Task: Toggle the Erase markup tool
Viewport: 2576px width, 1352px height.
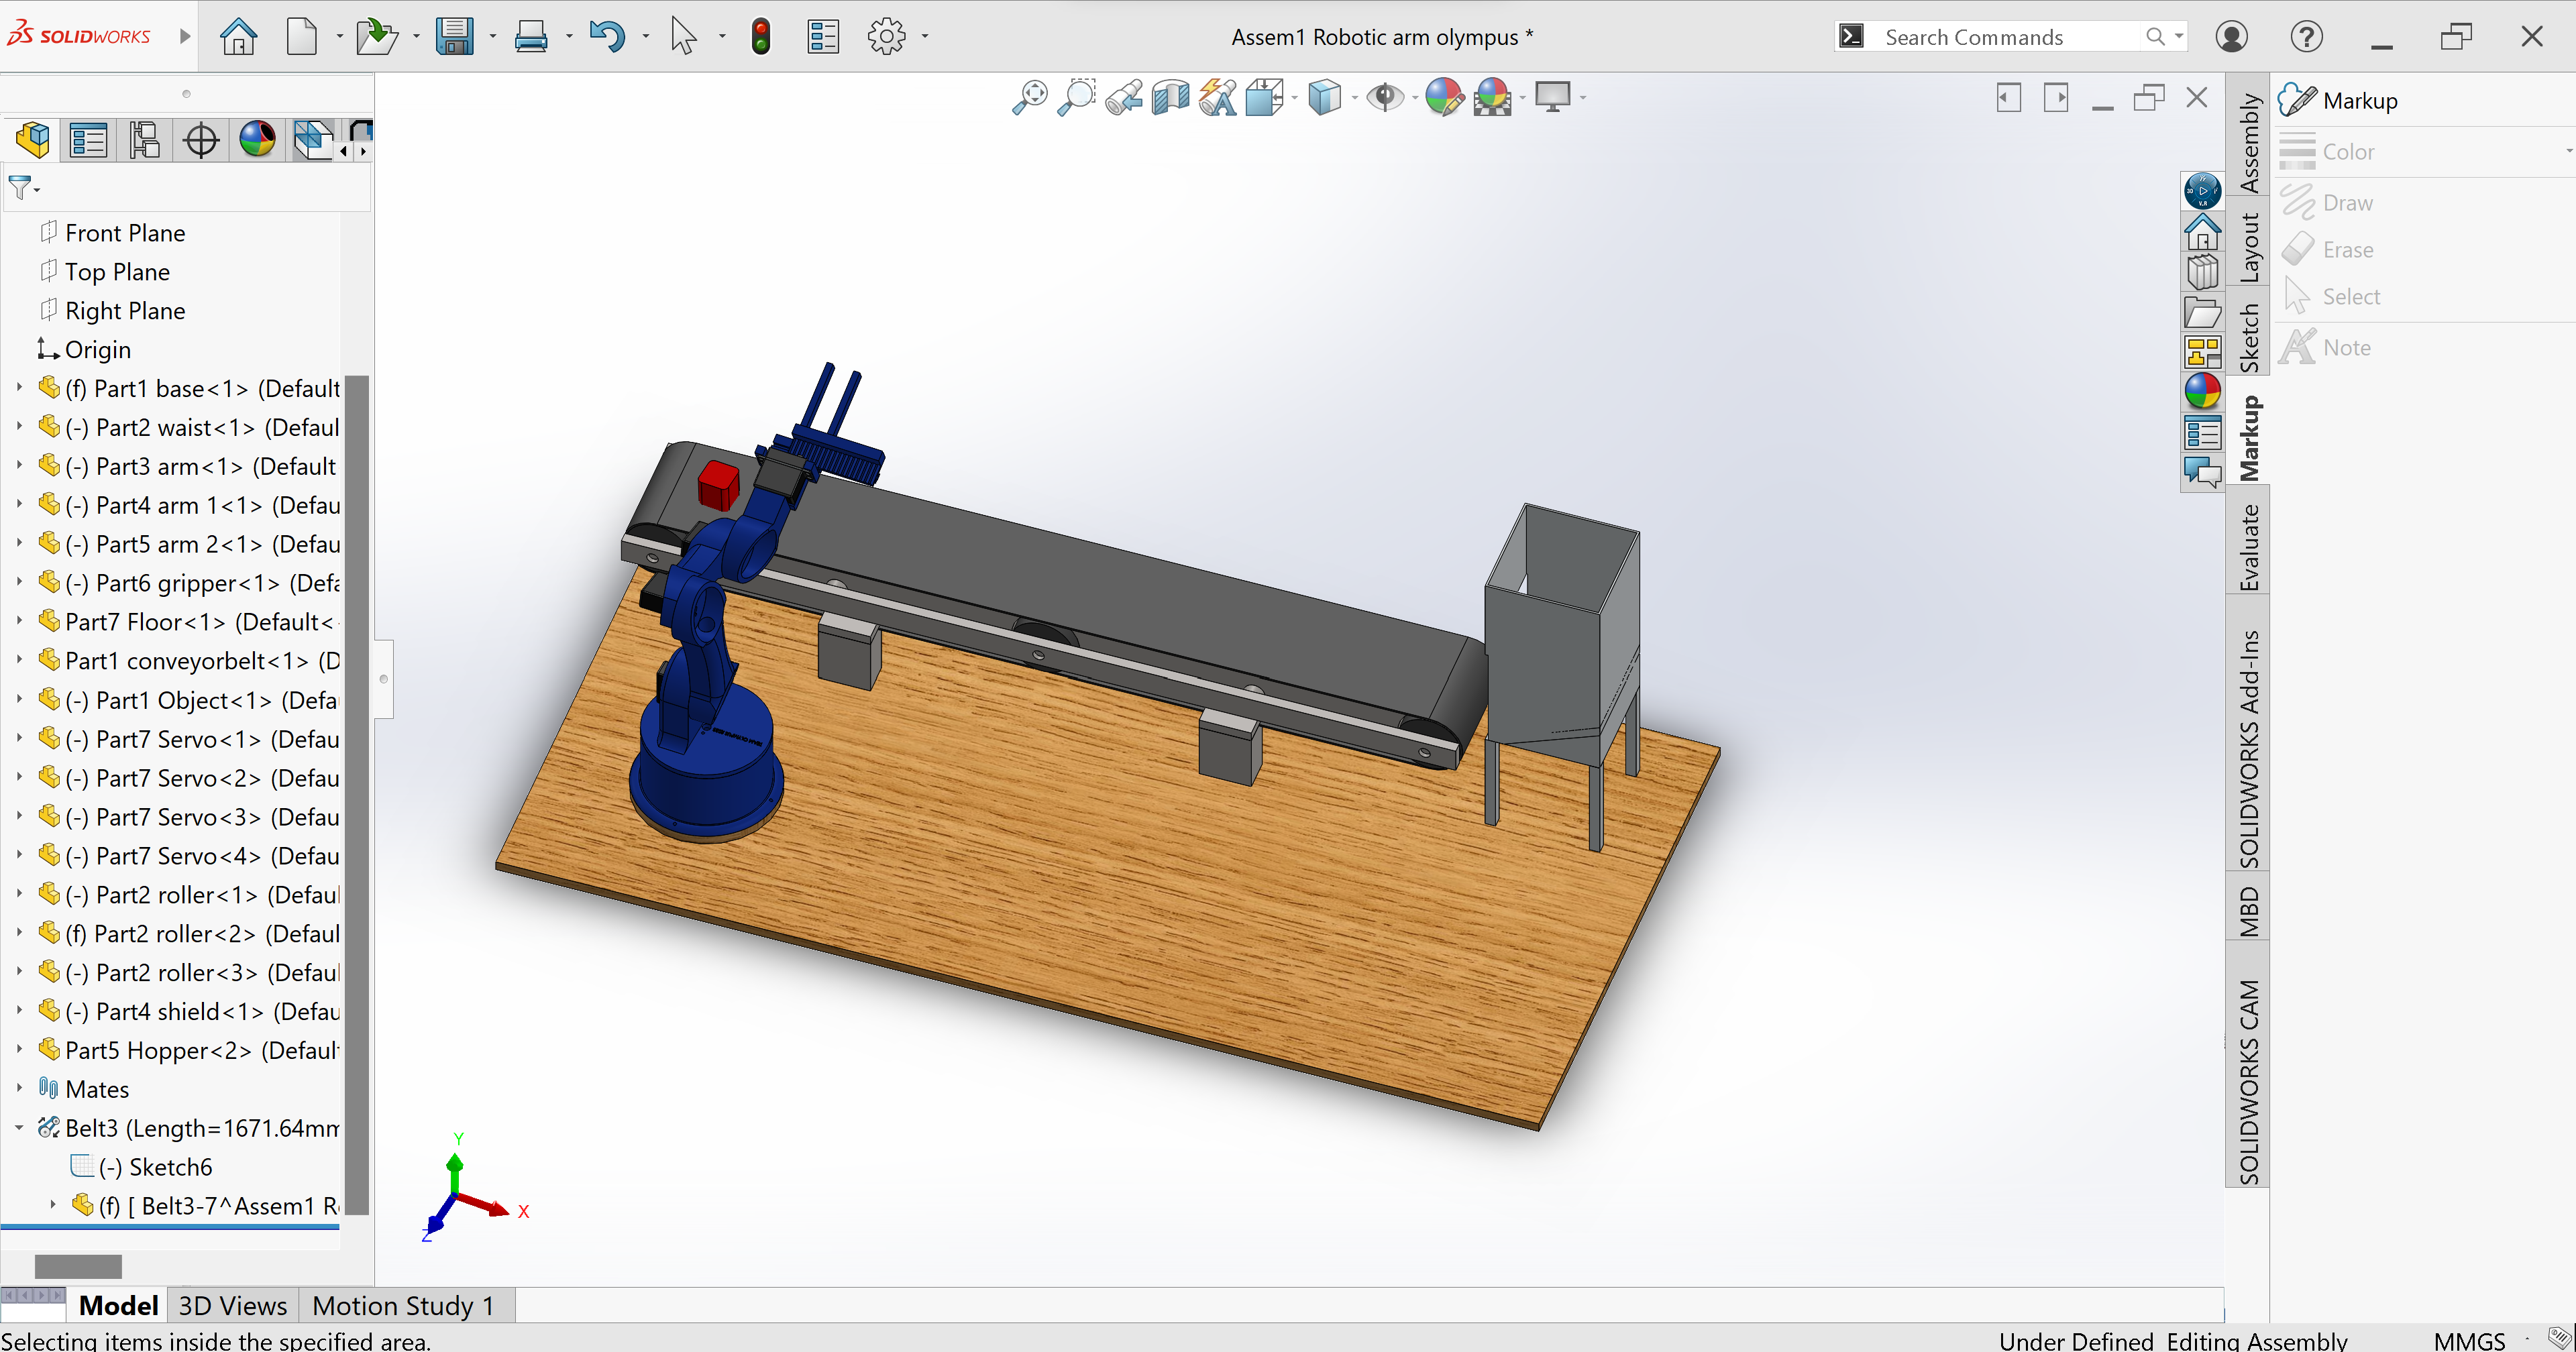Action: (x=2346, y=250)
